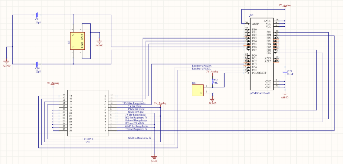Select capacitor C10 symbol

tap(37, 64)
